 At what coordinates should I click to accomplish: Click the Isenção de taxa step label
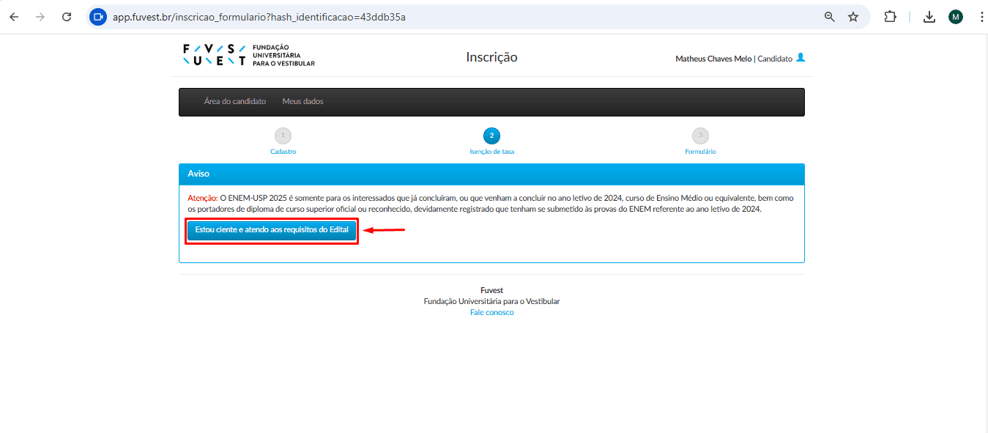pyautogui.click(x=491, y=152)
